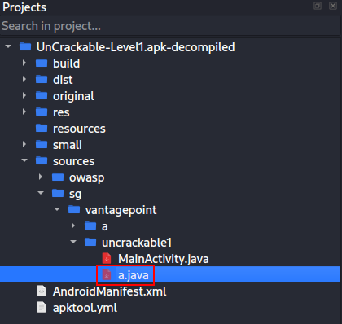
Task: Select the 'owasp' folder name
Action: pos(87,178)
